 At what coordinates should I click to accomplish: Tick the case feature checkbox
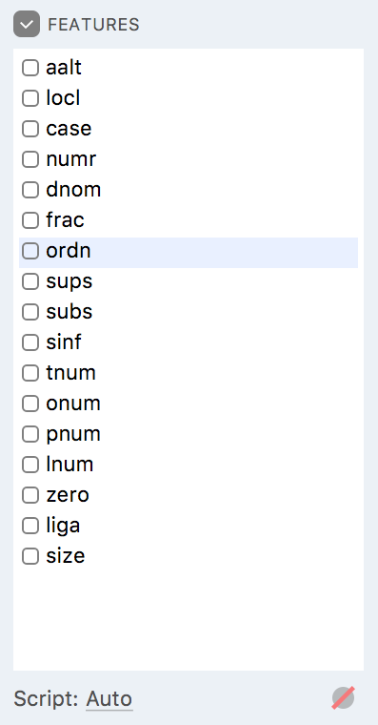point(30,129)
